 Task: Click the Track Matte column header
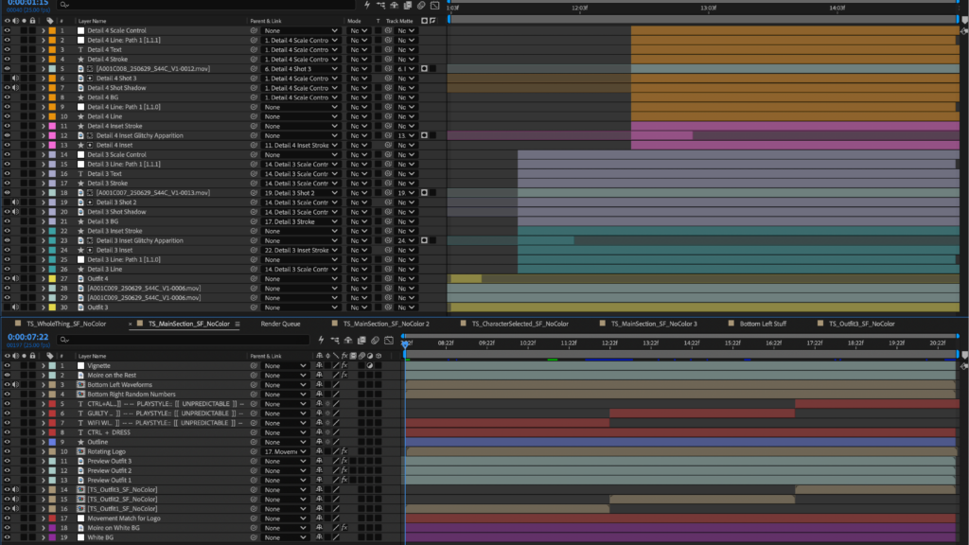[399, 21]
